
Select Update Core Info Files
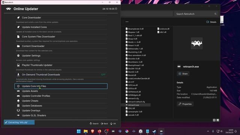(x=61, y=86)
